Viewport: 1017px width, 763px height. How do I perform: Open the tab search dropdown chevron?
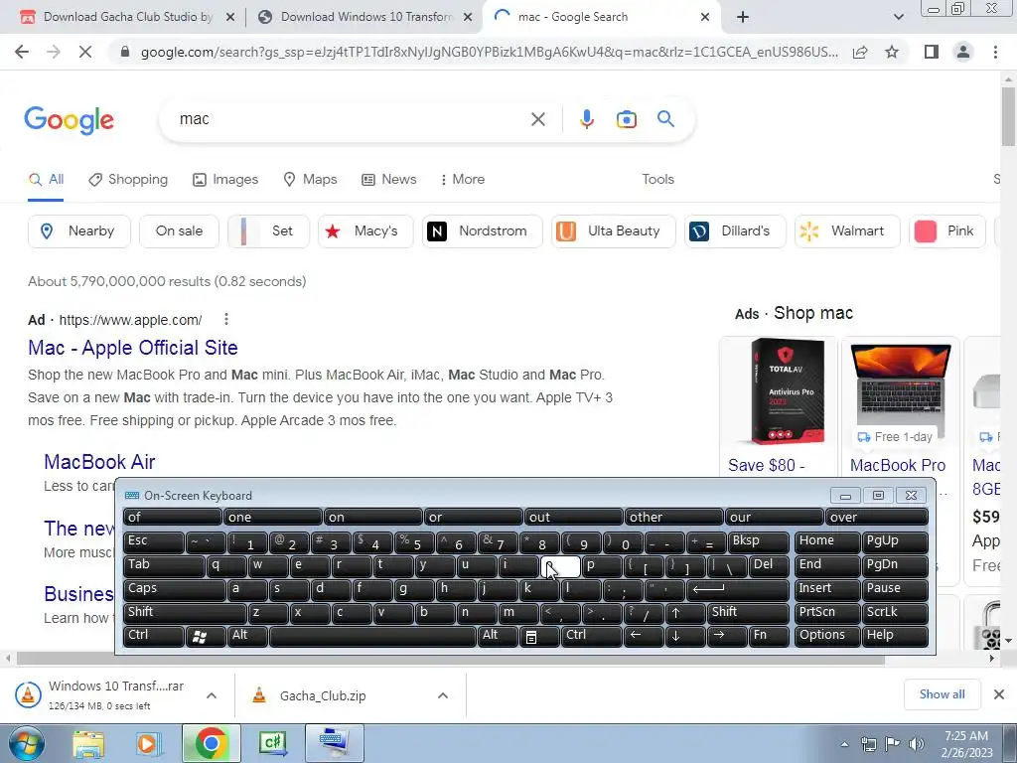coord(898,17)
